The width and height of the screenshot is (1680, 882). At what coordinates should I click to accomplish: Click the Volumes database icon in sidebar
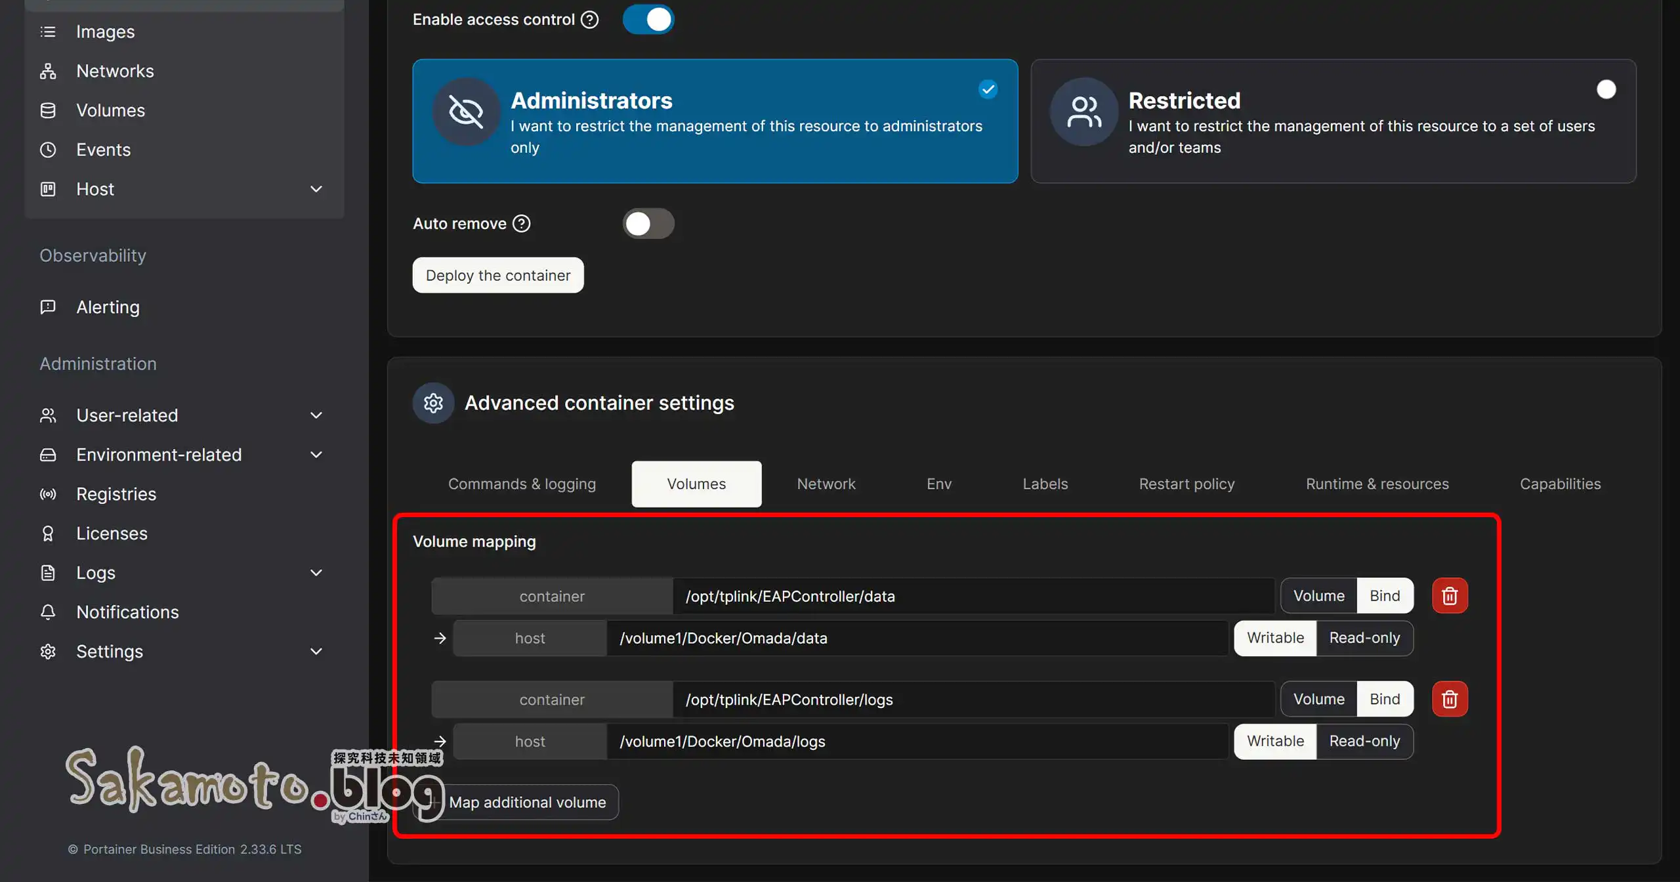48,110
